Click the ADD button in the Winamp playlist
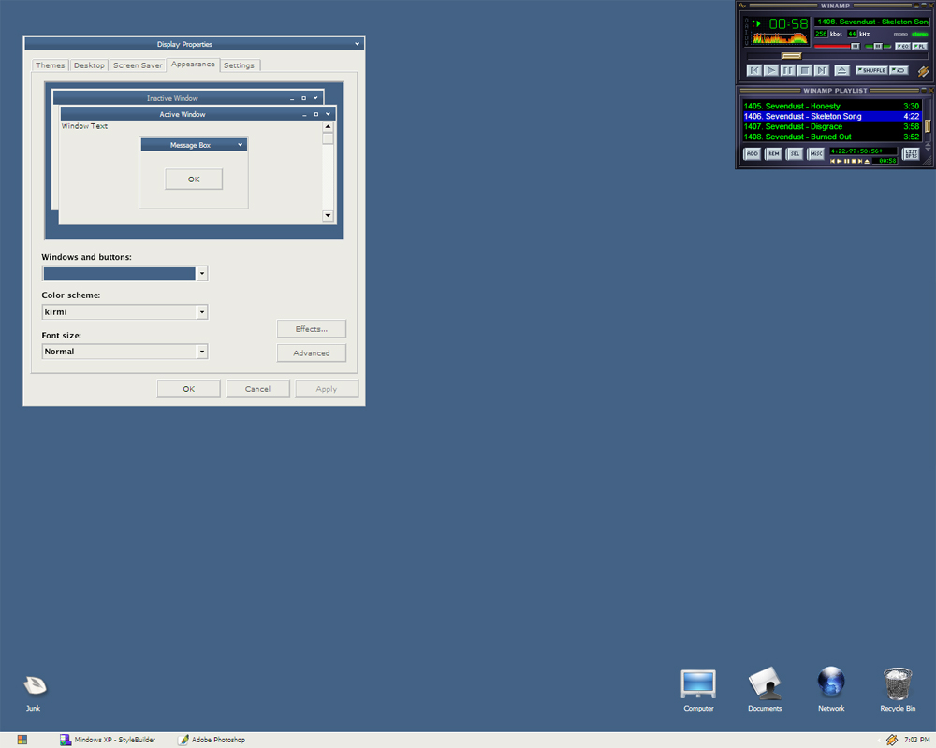The height and width of the screenshot is (748, 936). (753, 153)
